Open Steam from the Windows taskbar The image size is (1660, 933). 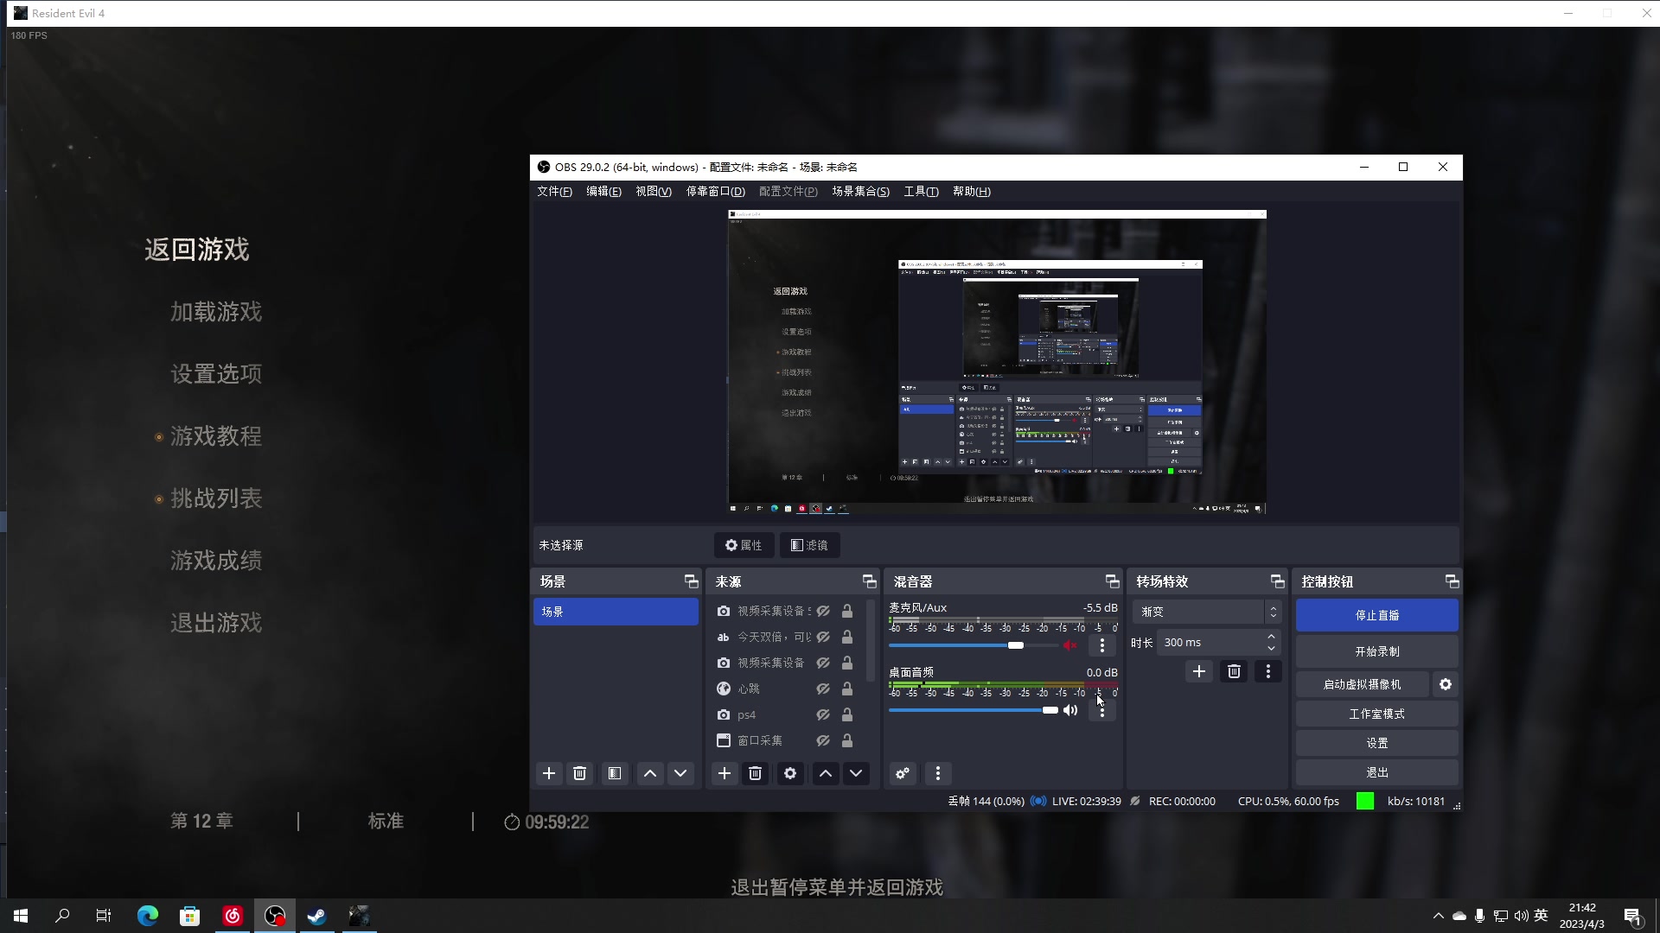click(317, 916)
